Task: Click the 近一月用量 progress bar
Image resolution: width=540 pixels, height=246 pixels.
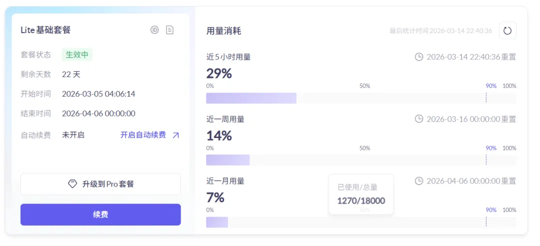Action: 360,222
